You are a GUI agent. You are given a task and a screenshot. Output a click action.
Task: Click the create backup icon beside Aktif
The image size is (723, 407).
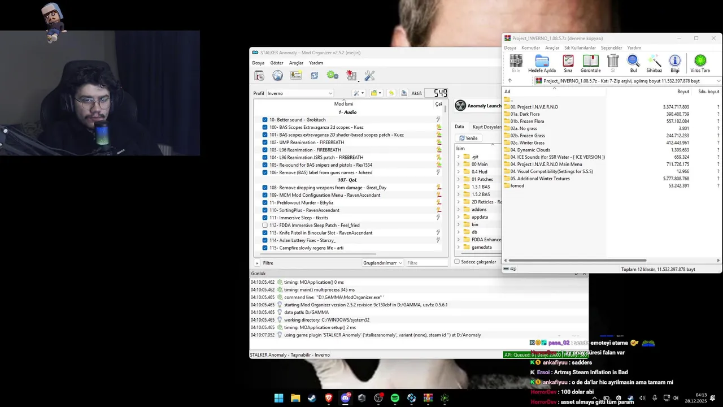(x=404, y=93)
